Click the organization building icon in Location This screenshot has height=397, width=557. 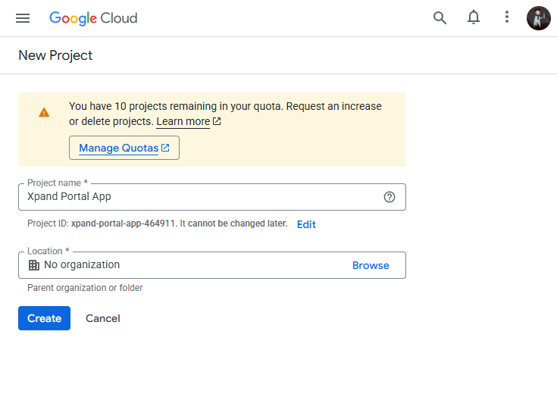point(33,265)
